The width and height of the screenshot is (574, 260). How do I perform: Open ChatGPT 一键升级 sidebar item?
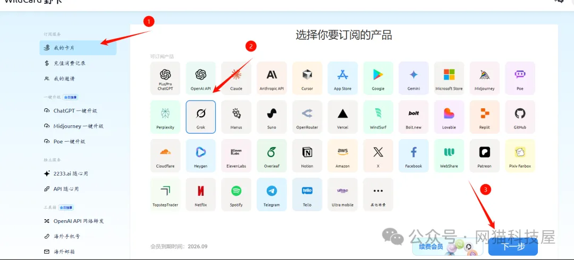click(78, 111)
